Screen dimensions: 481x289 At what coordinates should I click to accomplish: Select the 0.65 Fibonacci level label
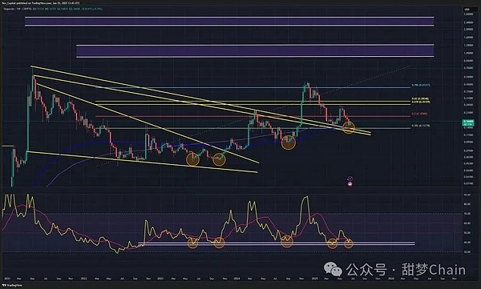coord(420,99)
